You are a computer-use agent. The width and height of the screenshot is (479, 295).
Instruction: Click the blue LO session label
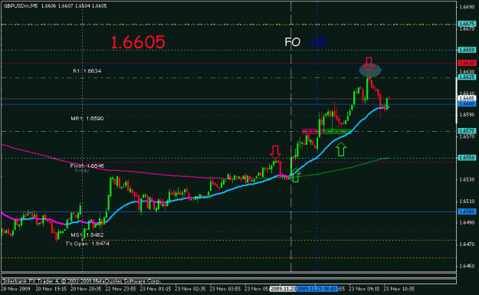319,41
